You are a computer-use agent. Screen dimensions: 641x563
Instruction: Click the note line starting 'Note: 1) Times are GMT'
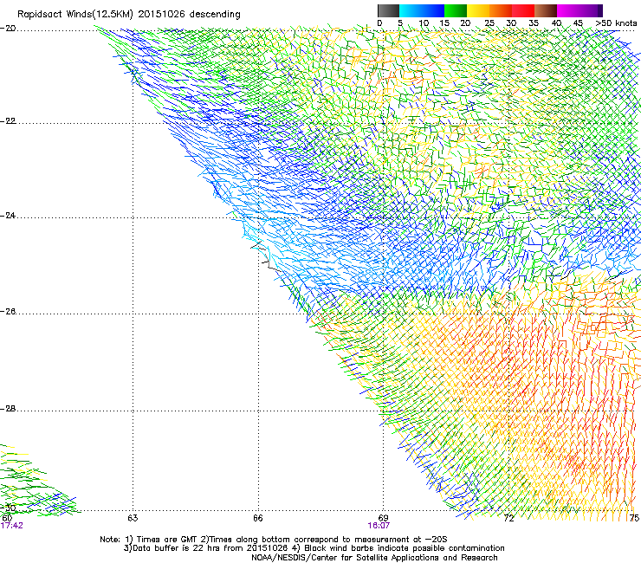[274, 540]
